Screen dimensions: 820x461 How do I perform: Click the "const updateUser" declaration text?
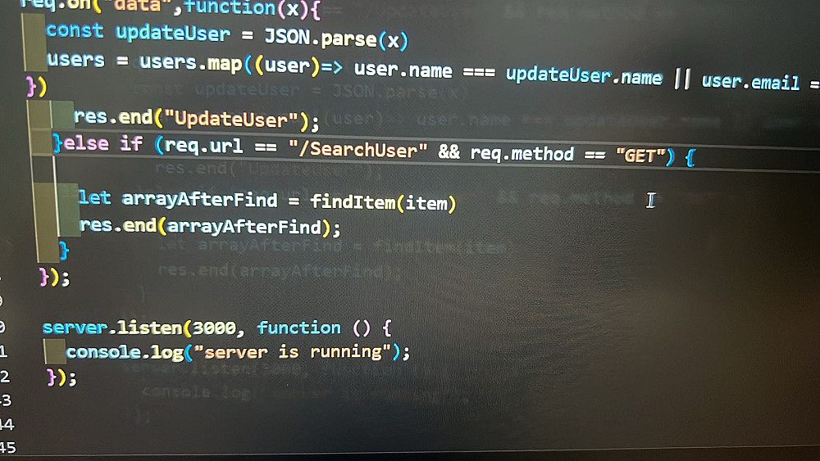(x=138, y=33)
